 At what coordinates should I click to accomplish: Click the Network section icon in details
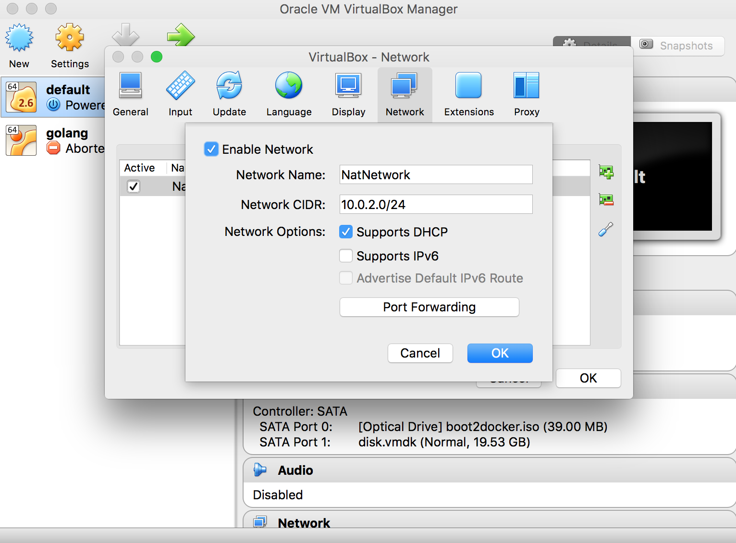260,521
